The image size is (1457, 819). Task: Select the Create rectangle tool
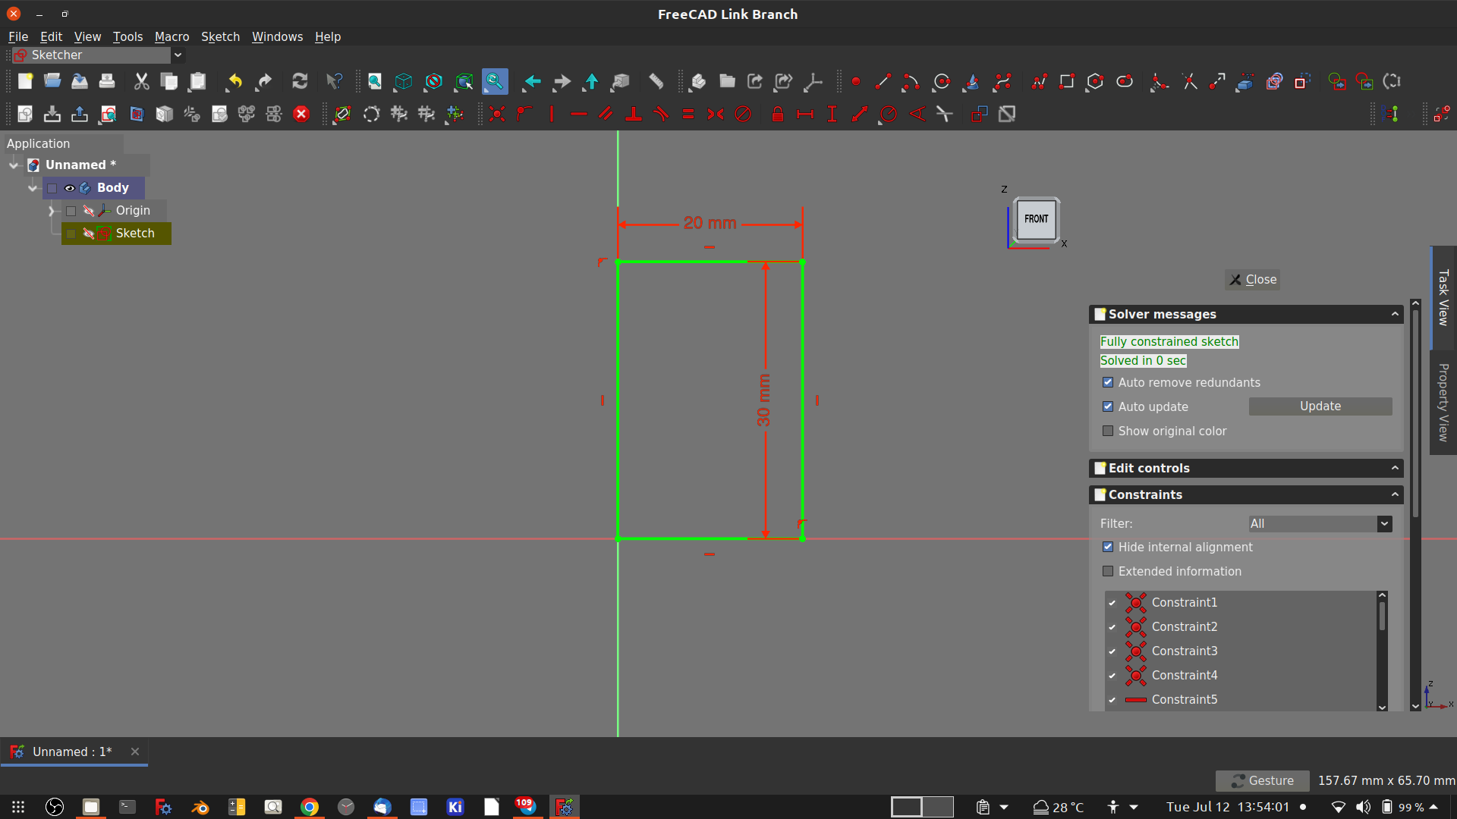(1066, 81)
